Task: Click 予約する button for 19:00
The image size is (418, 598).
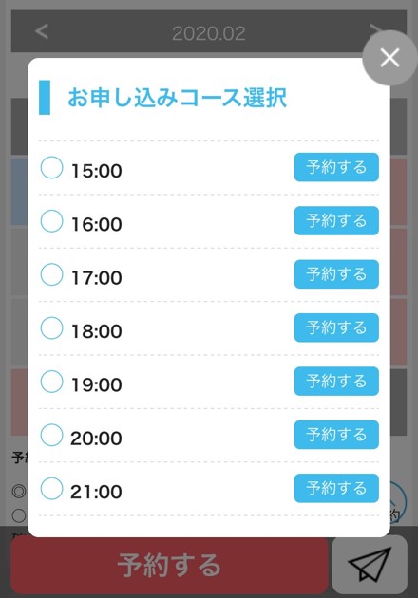Action: coord(336,381)
